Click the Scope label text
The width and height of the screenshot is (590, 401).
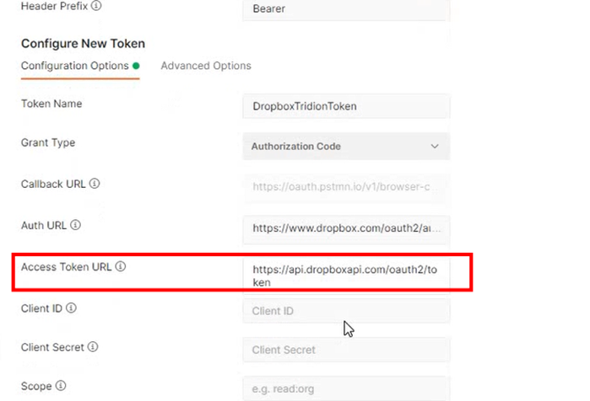(x=36, y=386)
